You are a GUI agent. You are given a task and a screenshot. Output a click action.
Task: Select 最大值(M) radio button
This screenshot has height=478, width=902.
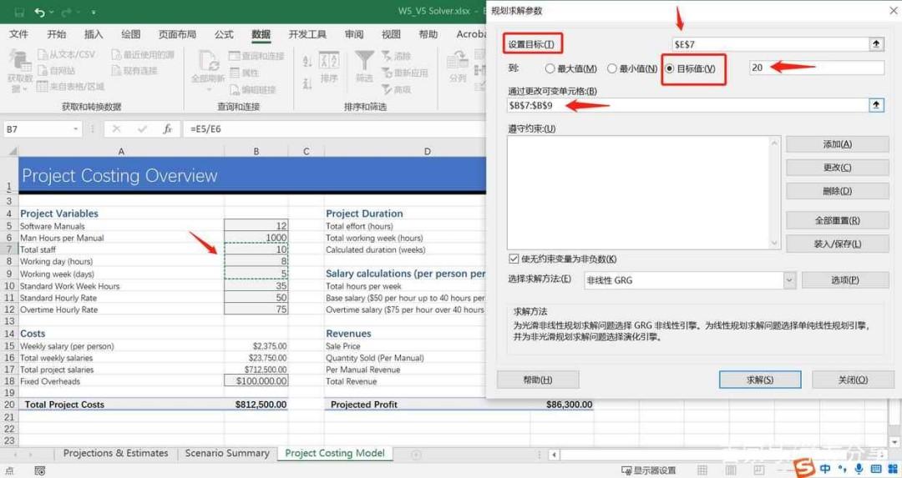tap(550, 68)
